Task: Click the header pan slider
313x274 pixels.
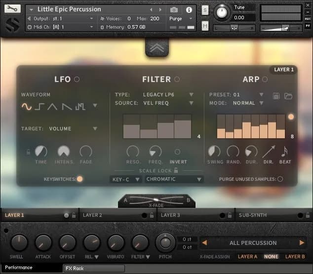Action: coord(234,28)
